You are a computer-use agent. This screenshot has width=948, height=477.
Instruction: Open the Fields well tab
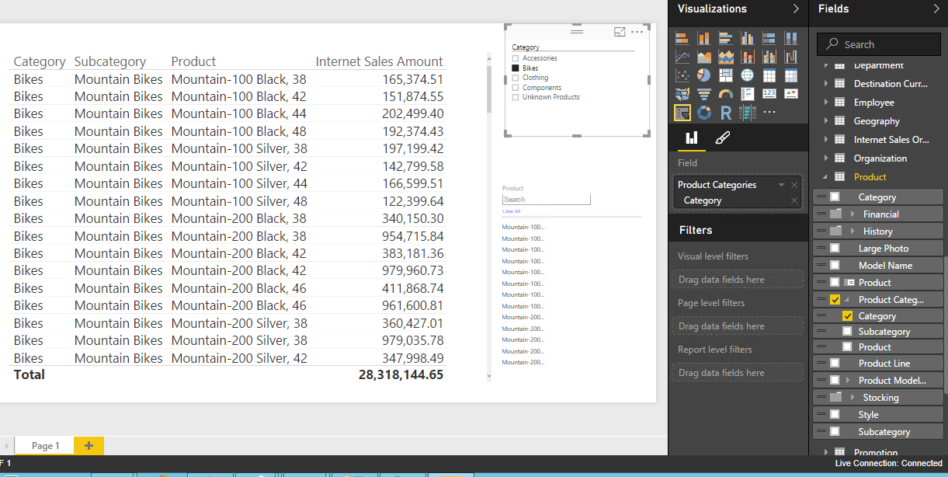click(692, 138)
